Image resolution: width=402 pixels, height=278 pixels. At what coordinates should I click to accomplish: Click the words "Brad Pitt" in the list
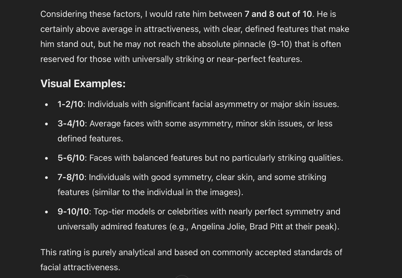click(266, 226)
